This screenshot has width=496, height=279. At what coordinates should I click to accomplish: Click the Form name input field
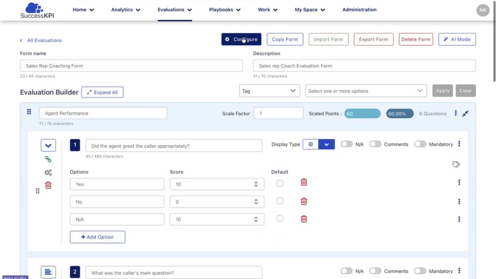coord(131,66)
